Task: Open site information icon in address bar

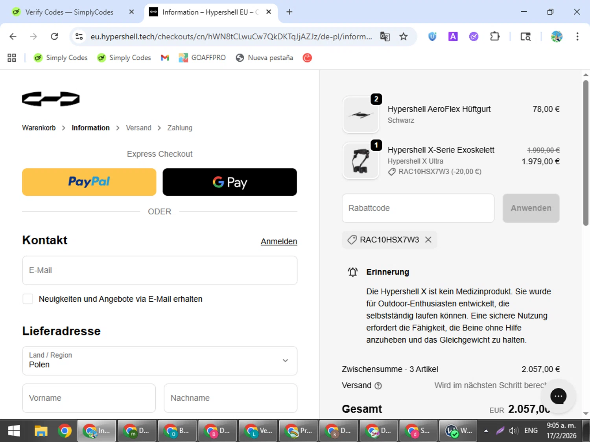Action: point(79,37)
